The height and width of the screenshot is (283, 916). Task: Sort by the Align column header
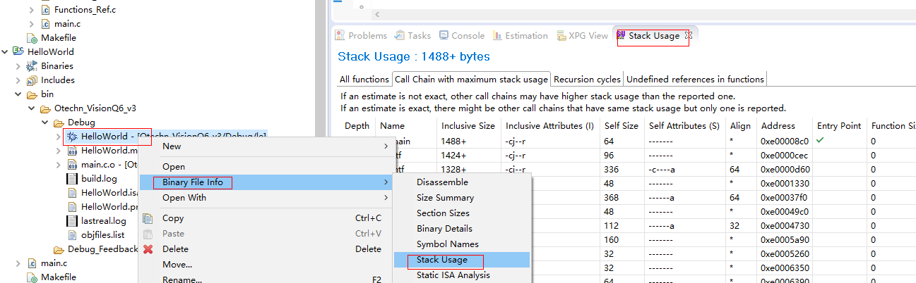click(741, 125)
